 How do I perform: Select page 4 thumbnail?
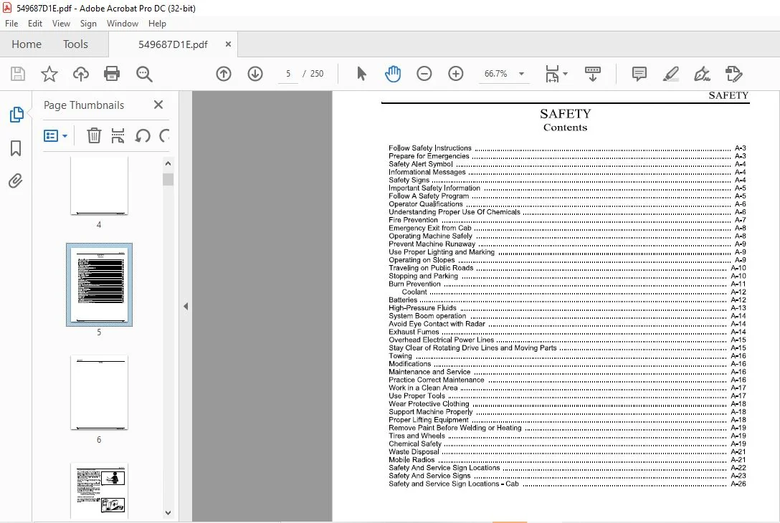pyautogui.click(x=99, y=186)
